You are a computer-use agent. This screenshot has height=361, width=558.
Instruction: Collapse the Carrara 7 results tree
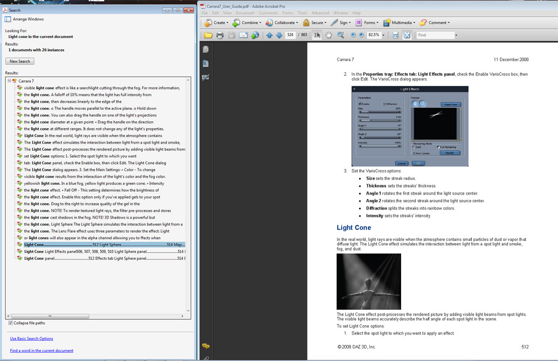click(x=9, y=81)
